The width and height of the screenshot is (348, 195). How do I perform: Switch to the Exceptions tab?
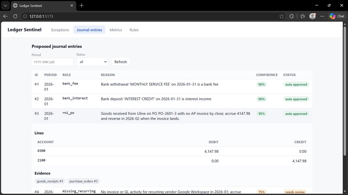[x=60, y=30]
